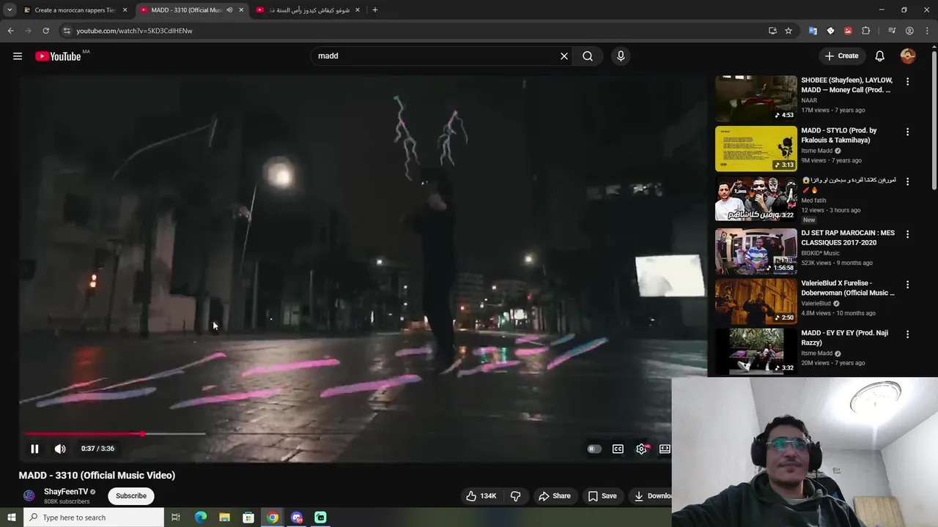Switch to the third Arabic-titled YouTube tab
This screenshot has width=938, height=527.
click(308, 10)
